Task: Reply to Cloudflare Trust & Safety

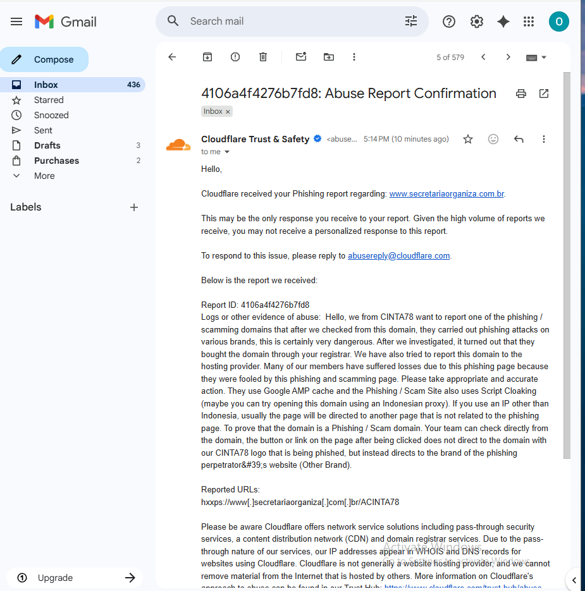Action: tap(519, 139)
